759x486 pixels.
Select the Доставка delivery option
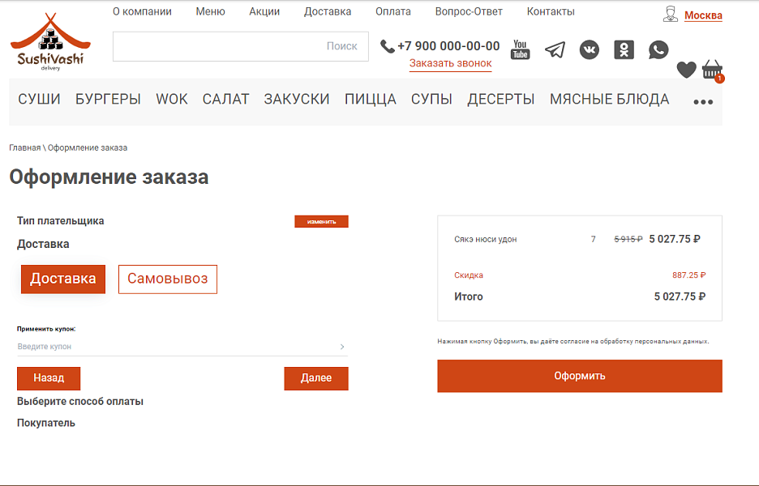click(x=62, y=279)
